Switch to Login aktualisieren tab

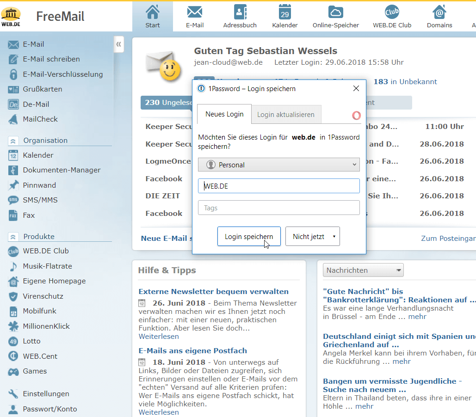pos(286,115)
